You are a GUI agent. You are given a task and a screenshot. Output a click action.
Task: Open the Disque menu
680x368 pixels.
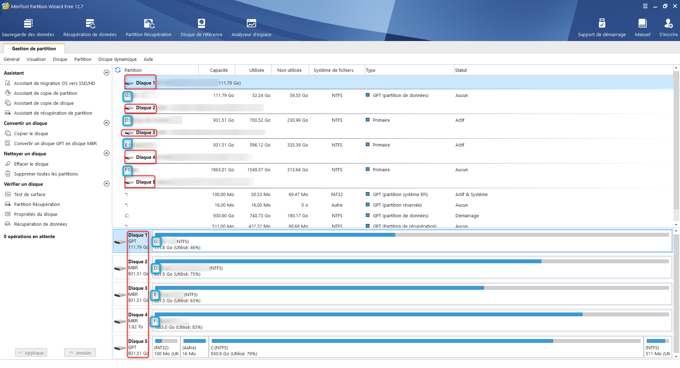(60, 59)
